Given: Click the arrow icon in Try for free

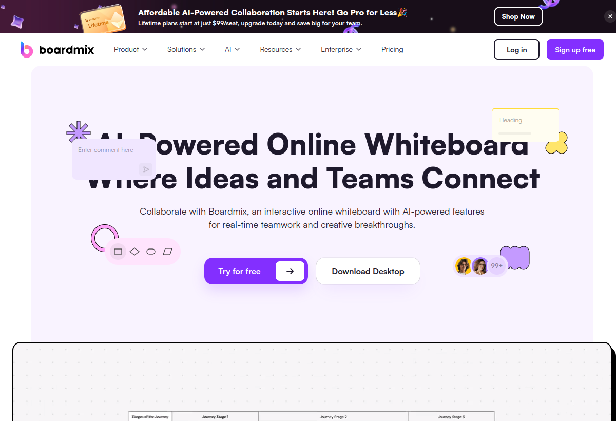Looking at the screenshot, I should tap(290, 271).
